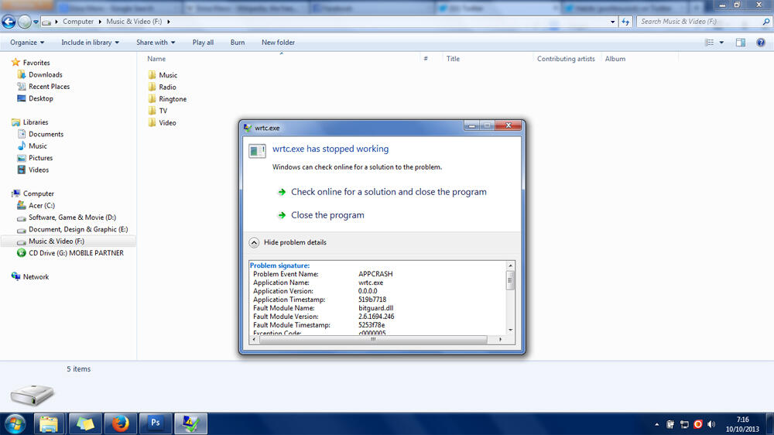774x435 pixels.
Task: Sort by Contributing artists column header
Action: (x=567, y=59)
